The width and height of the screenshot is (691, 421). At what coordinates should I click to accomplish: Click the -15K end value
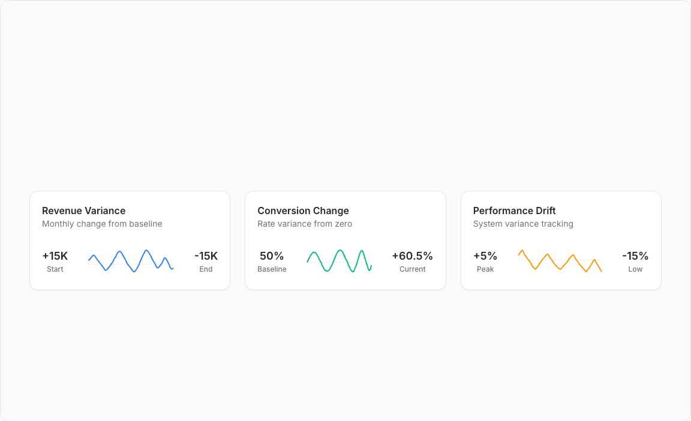point(206,256)
